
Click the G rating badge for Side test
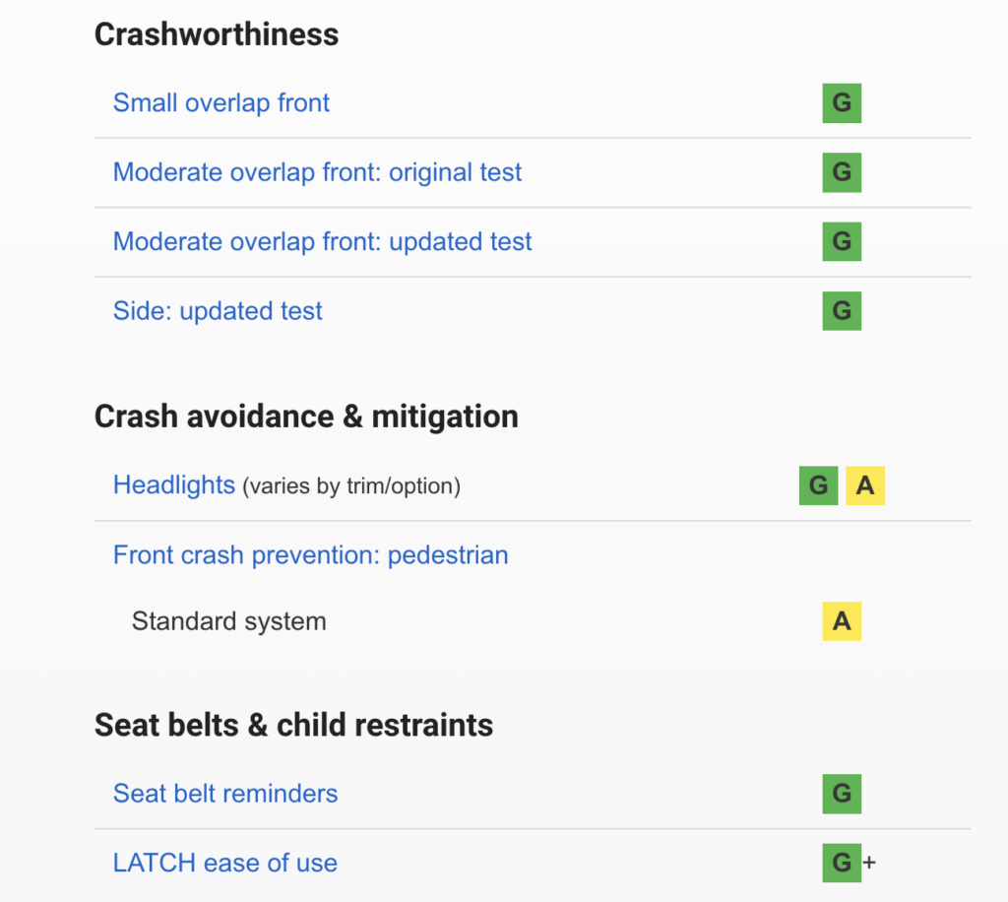coord(842,311)
